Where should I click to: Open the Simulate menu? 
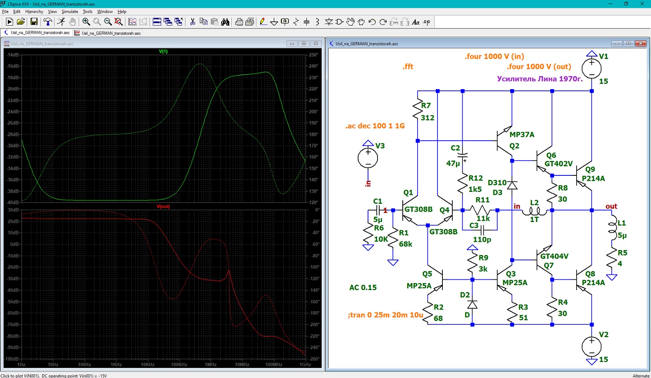70,12
